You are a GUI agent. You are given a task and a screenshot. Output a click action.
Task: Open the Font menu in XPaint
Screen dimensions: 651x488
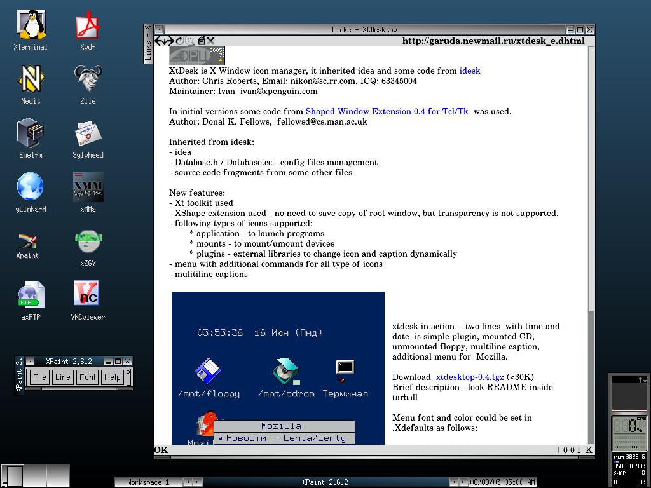point(87,377)
